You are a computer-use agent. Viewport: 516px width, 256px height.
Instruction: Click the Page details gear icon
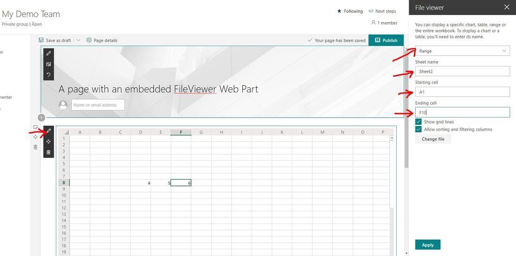click(89, 40)
